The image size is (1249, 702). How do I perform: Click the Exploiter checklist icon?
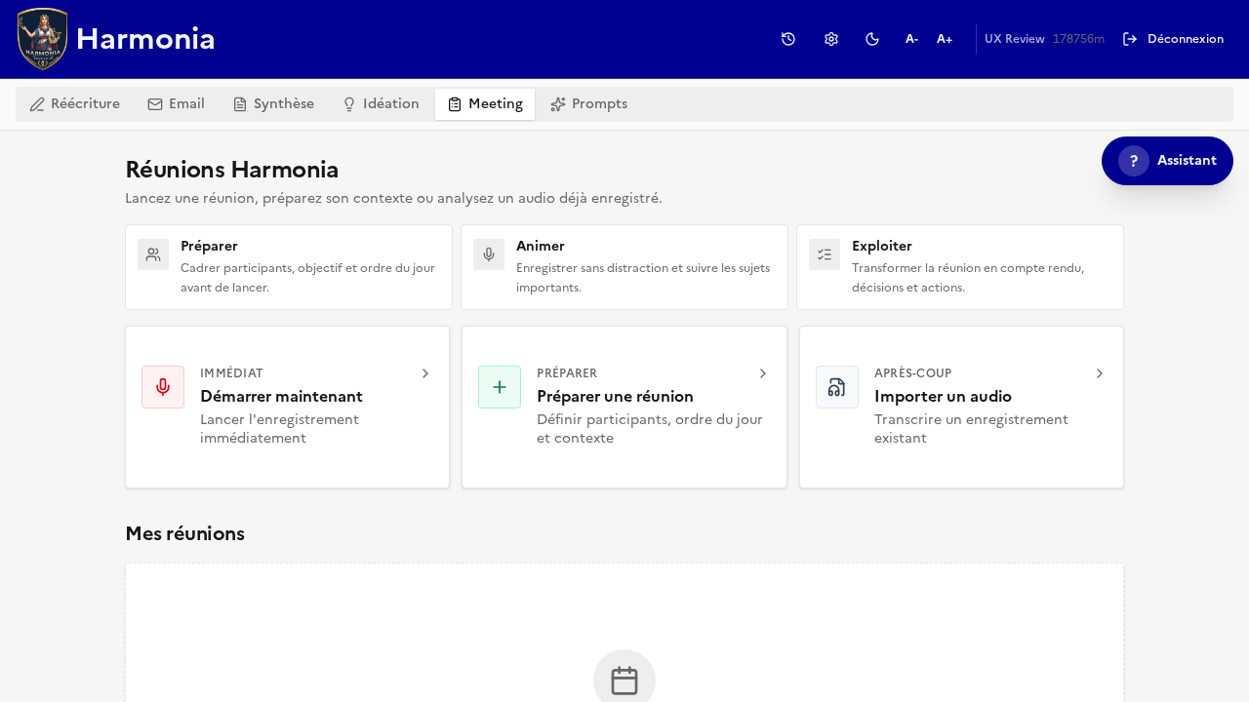(825, 254)
